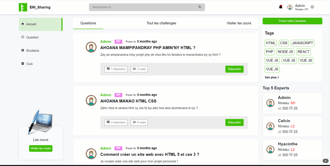Open Celcin's name in Top 5 Experts
This screenshot has width=330, height=166.
pos(284,121)
